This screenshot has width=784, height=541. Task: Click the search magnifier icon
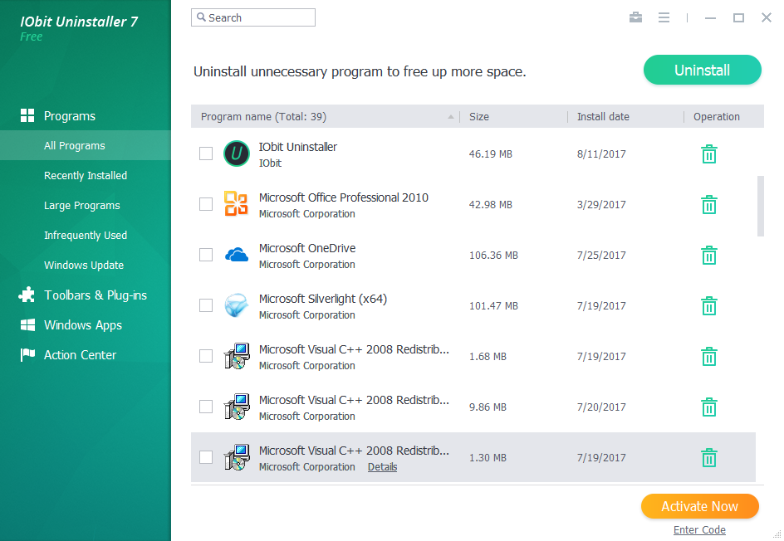(x=201, y=17)
